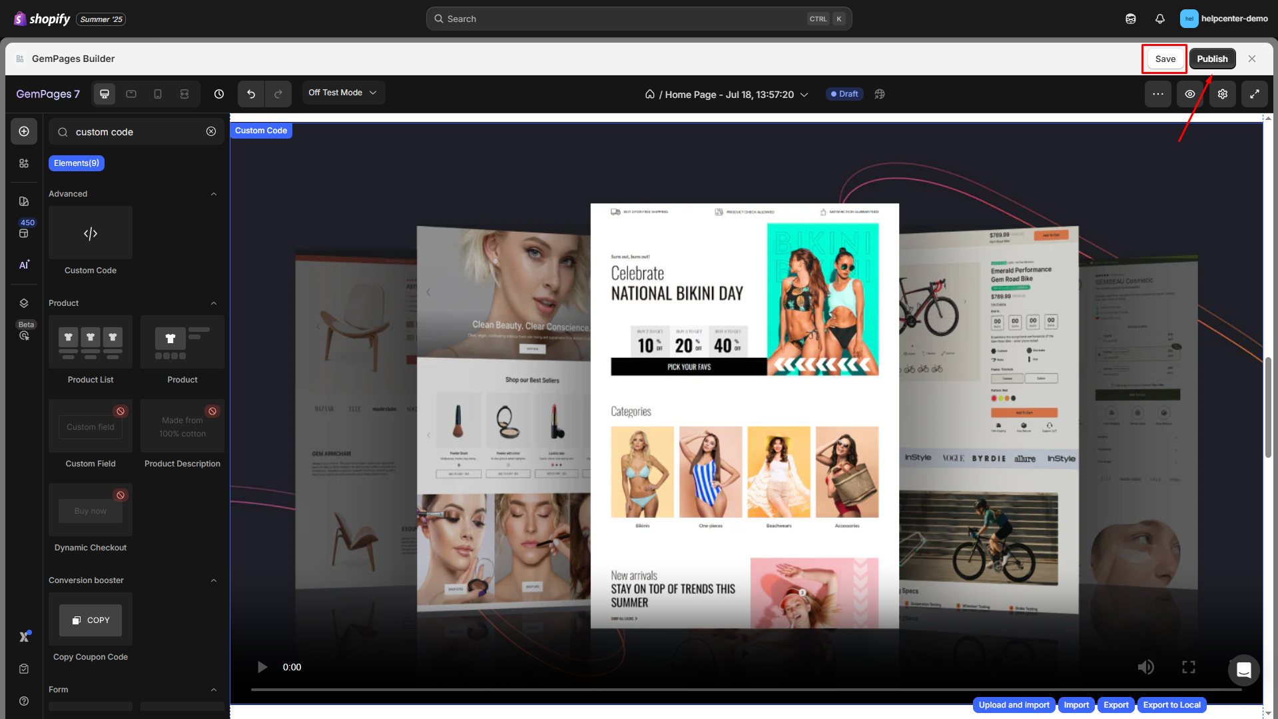1278x719 pixels.
Task: Open the Off Test Mode dropdown
Action: coord(343,93)
